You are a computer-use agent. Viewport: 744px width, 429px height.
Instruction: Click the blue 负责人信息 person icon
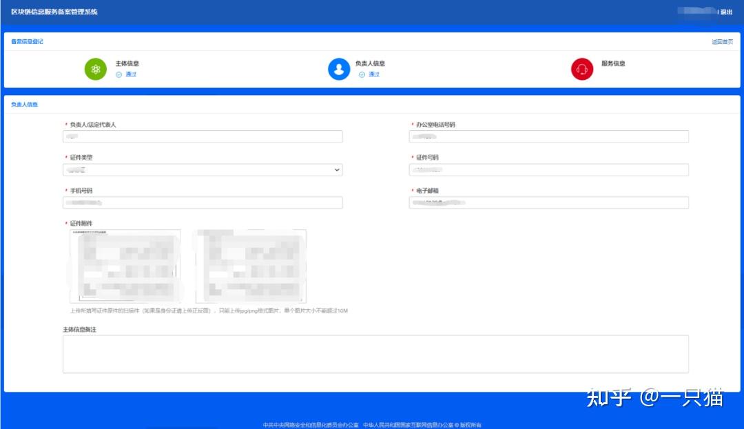tap(339, 69)
